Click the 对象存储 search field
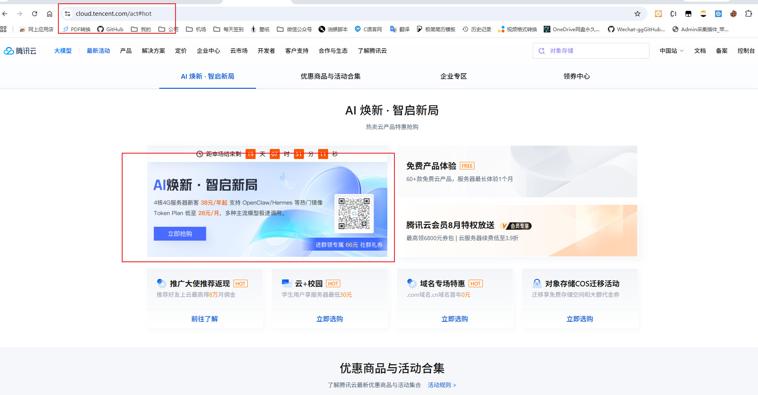 click(591, 51)
